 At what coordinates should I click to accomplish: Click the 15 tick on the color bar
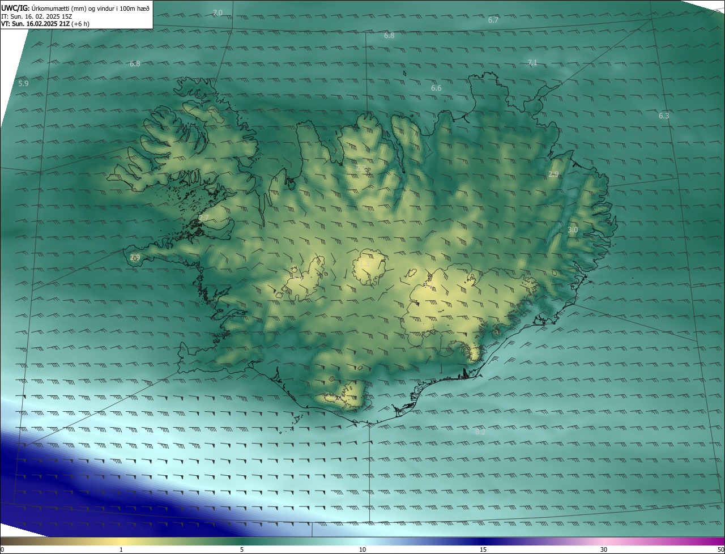tap(483, 549)
